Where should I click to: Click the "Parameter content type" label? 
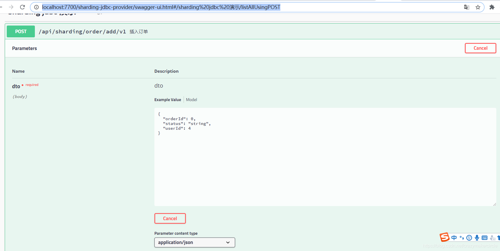[x=176, y=233]
